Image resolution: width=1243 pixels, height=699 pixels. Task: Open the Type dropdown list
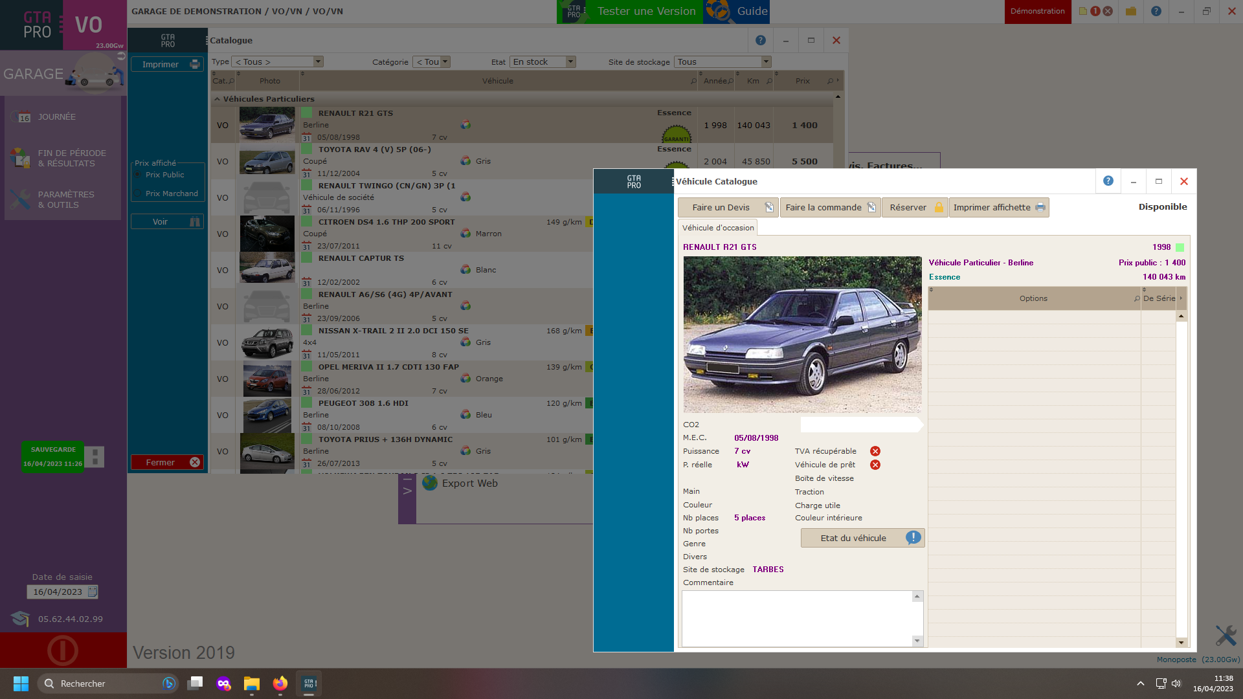(318, 62)
